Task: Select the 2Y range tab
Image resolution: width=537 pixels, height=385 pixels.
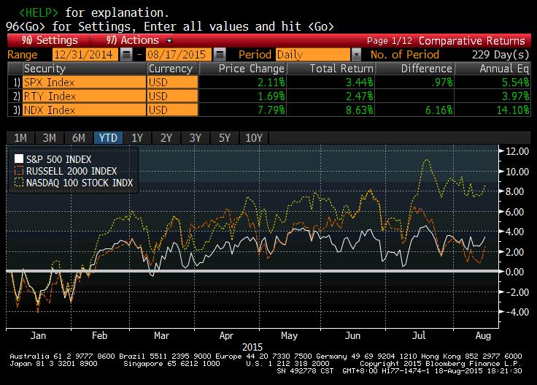Action: [x=166, y=138]
